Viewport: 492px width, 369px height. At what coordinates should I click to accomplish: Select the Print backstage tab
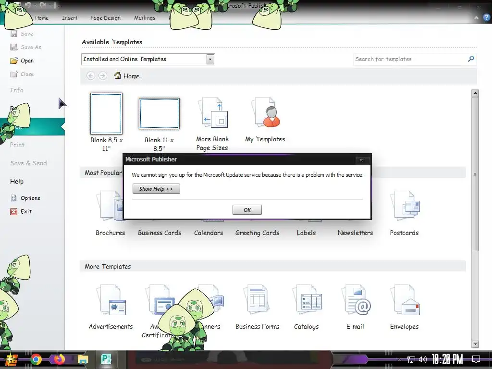pyautogui.click(x=17, y=145)
